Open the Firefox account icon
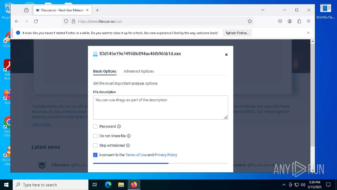Viewport: 337px width, 190px height. pos(290,21)
